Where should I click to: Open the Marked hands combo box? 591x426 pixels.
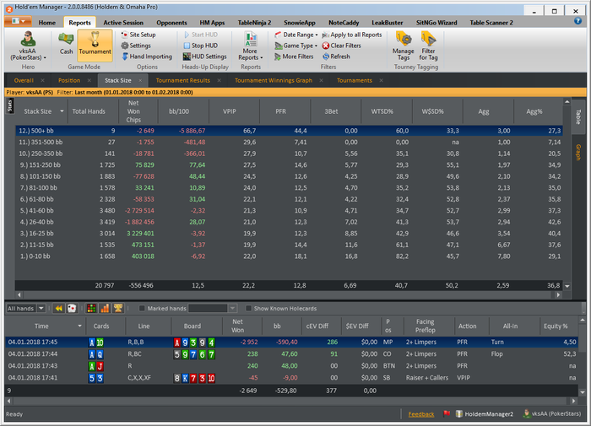tap(212, 309)
